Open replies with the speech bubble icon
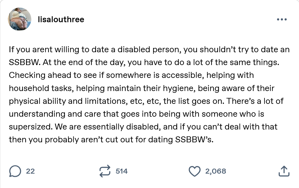The image size is (299, 188). (x=14, y=171)
